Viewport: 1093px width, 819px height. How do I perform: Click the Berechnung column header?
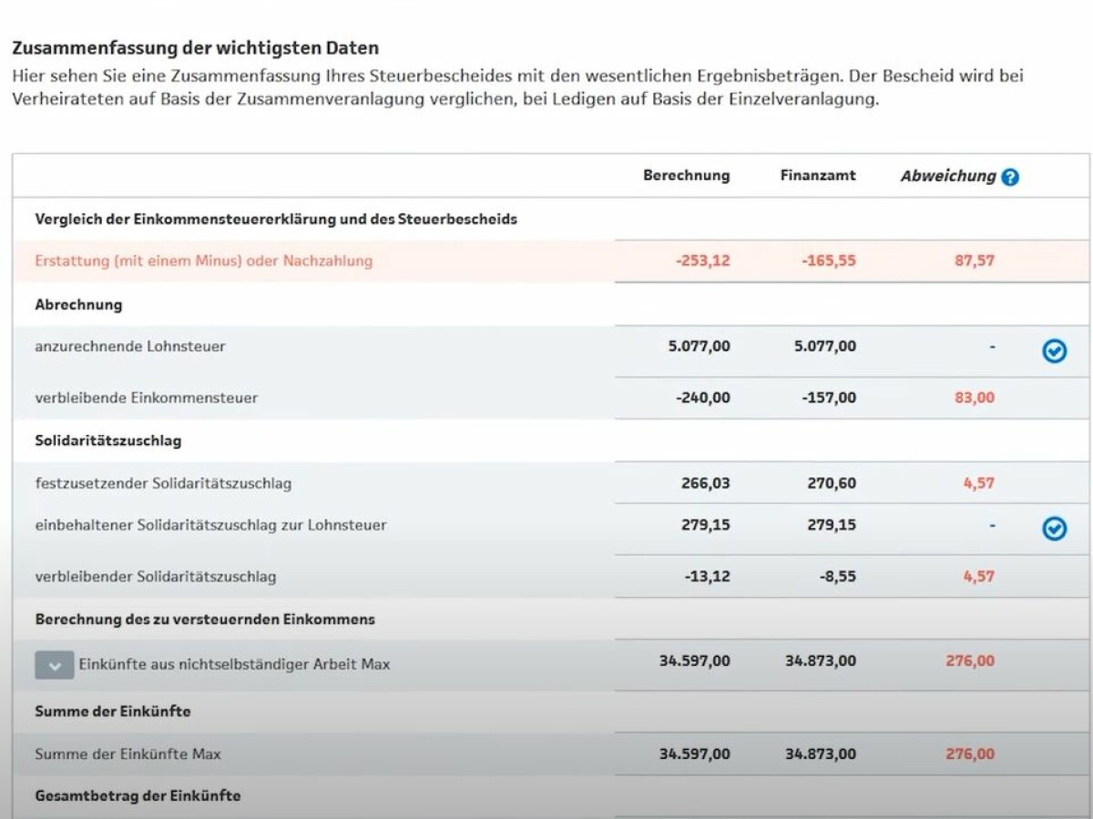click(x=686, y=176)
